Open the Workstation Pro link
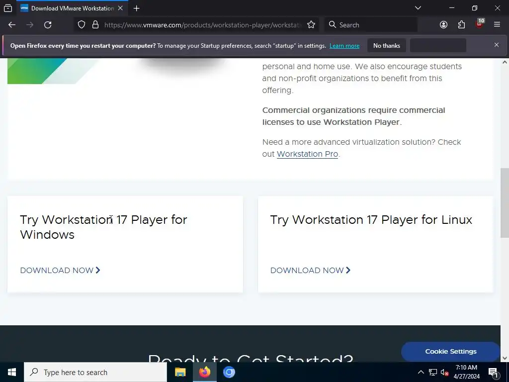The height and width of the screenshot is (382, 509). pos(307,154)
